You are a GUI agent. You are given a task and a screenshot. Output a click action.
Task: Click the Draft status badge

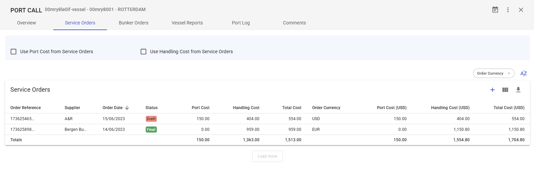pyautogui.click(x=151, y=119)
